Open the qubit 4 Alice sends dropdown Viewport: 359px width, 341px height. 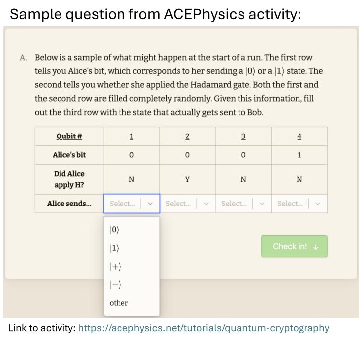click(299, 204)
